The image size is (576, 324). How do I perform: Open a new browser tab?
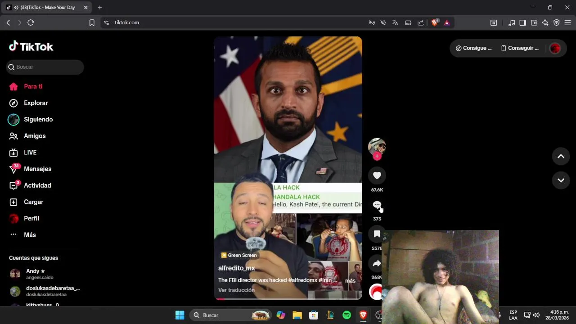100,8
